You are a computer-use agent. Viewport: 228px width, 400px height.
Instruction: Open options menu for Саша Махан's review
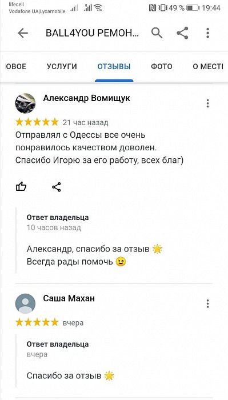(x=208, y=303)
